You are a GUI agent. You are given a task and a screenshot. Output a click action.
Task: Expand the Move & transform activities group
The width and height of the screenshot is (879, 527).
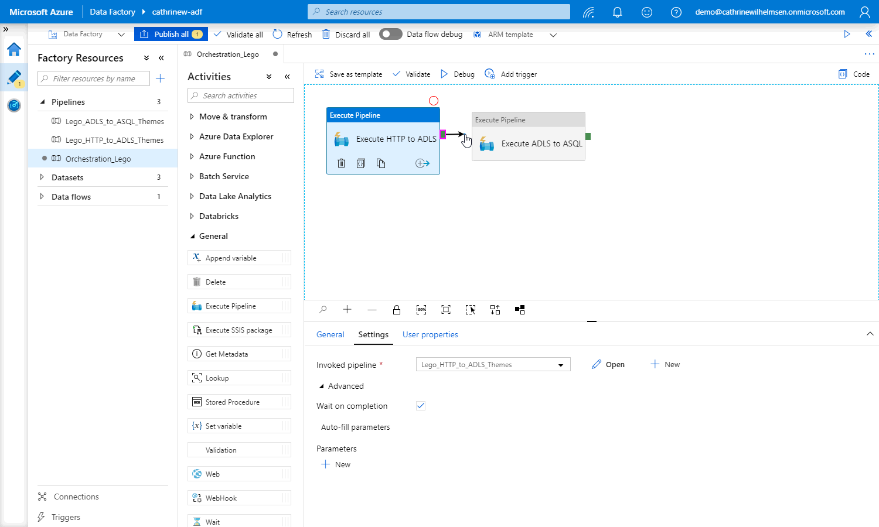(x=233, y=117)
